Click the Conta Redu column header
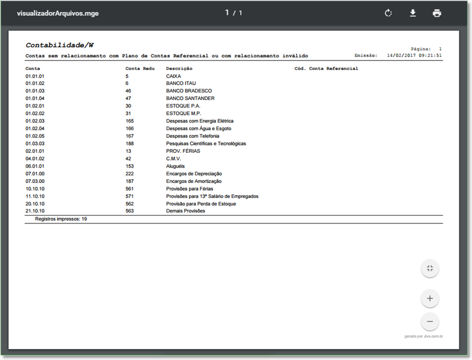This screenshot has height=360, width=472. coord(140,69)
